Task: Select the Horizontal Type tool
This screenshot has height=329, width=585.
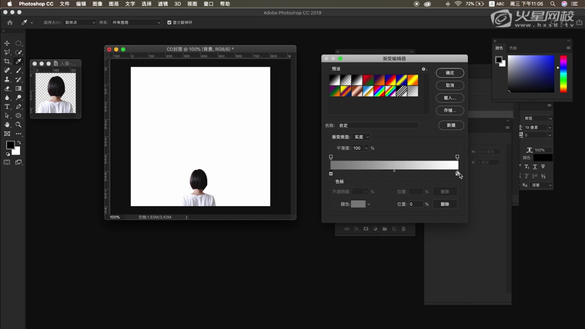Action: coord(7,106)
